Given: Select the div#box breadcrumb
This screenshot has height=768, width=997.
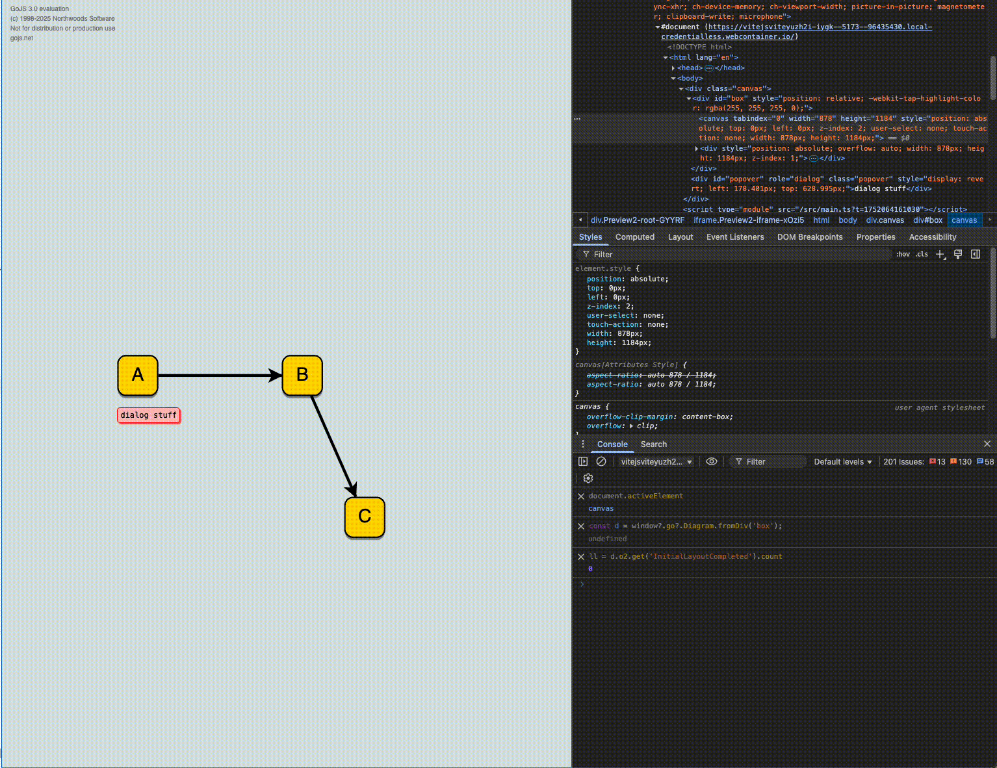Looking at the screenshot, I should [x=928, y=220].
